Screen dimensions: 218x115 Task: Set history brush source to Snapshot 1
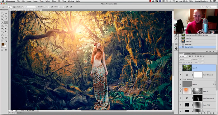pos(180,38)
